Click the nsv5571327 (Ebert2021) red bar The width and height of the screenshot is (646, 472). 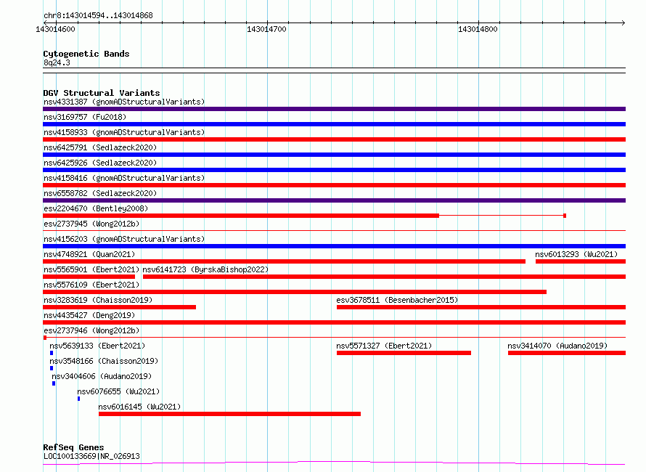pos(404,353)
